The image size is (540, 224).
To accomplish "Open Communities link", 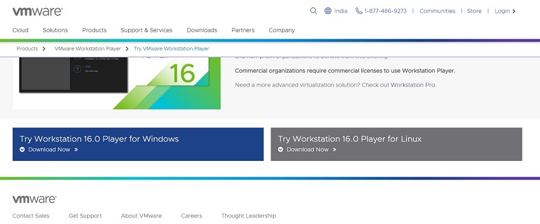I will point(437,11).
